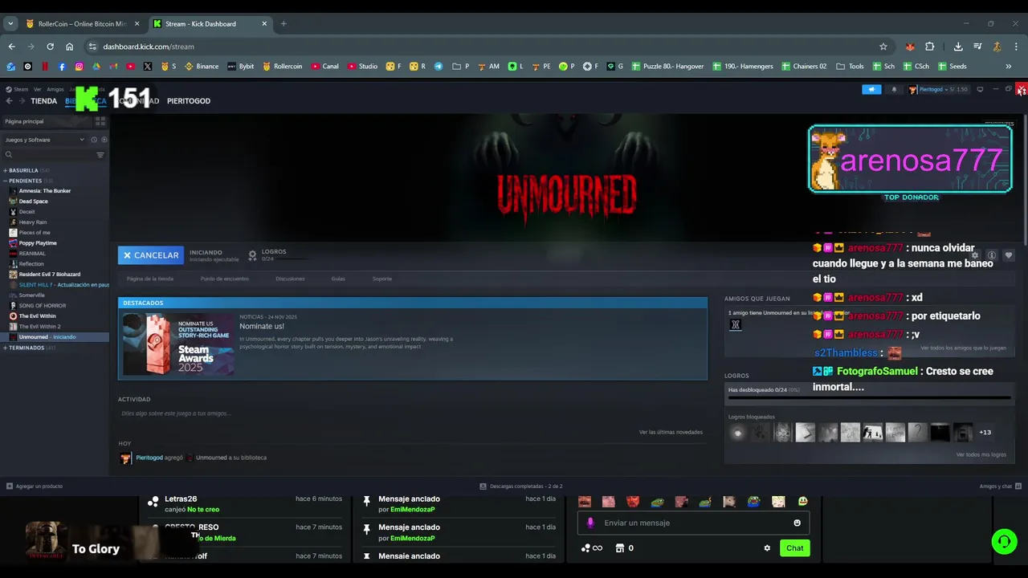
Task: Select Resident Evil 7 Biohazard
Action: pyautogui.click(x=50, y=275)
